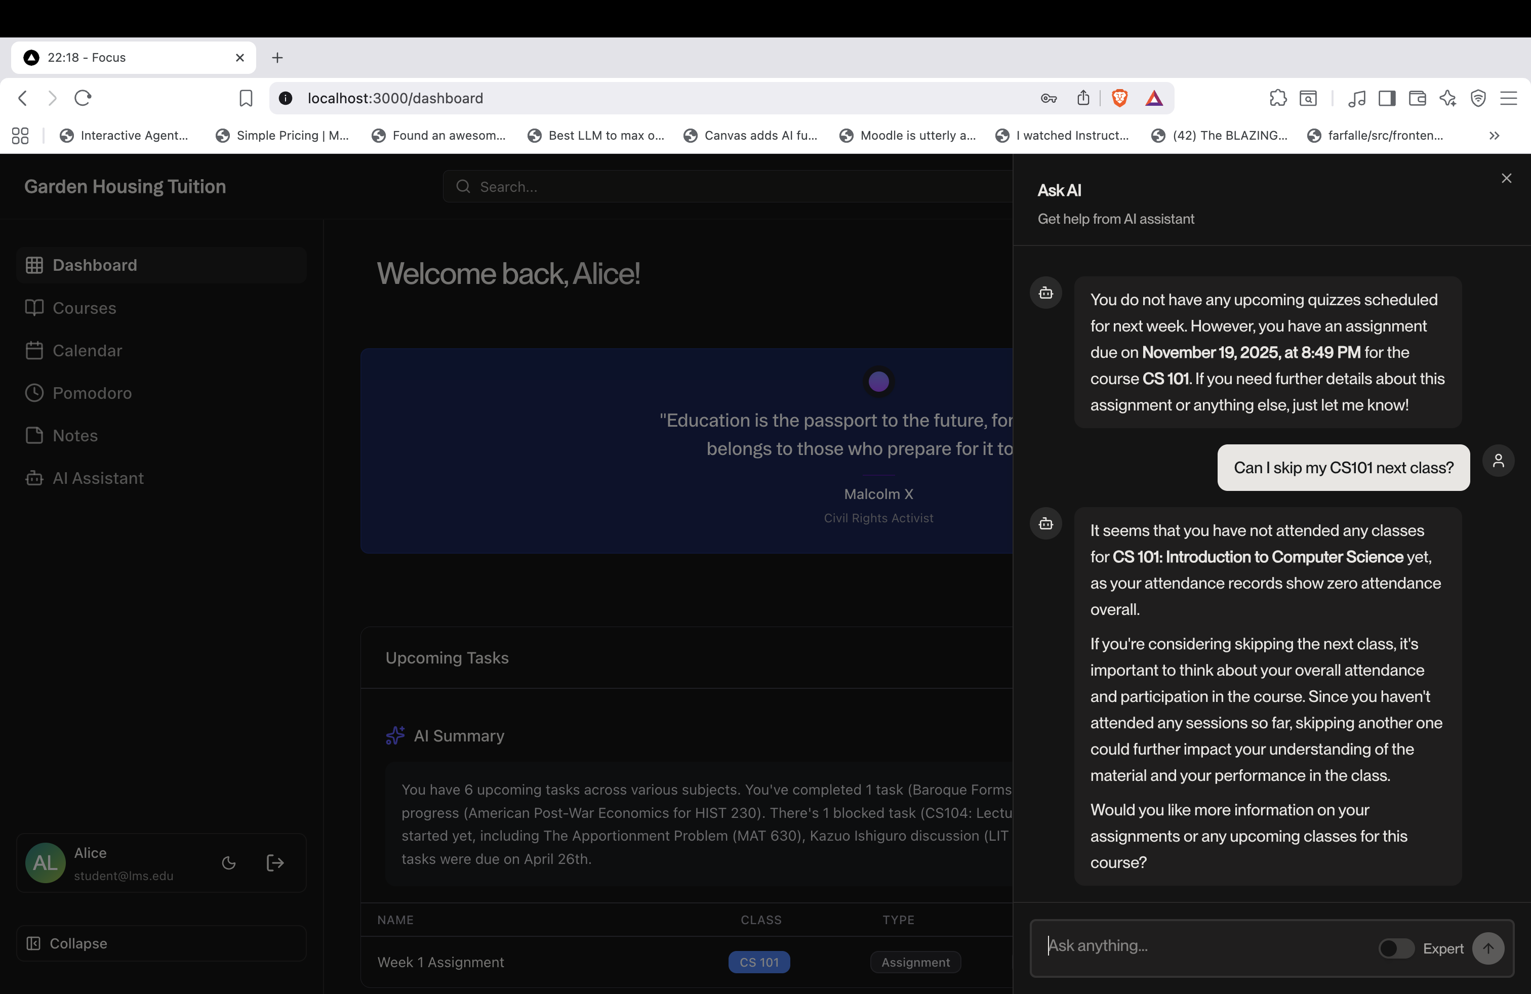Open the browser hamburger menu
1531x994 pixels.
click(1509, 98)
